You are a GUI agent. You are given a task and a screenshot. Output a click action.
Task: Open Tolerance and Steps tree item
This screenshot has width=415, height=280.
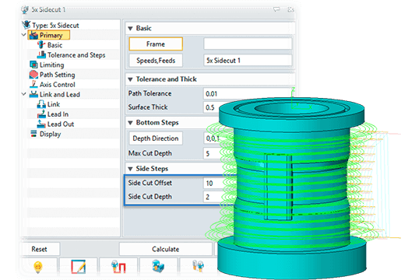(76, 55)
